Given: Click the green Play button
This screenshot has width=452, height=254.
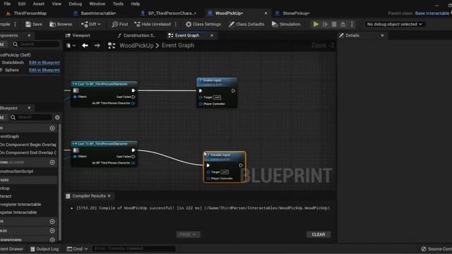Looking at the screenshot, I should click(x=316, y=24).
